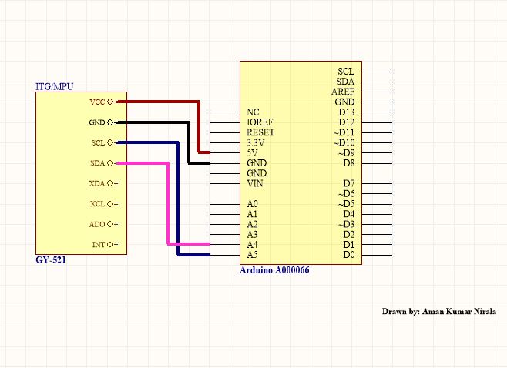Image resolution: width=507 pixels, height=368 pixels.
Task: Click the D7 pin label
Action: pos(349,183)
